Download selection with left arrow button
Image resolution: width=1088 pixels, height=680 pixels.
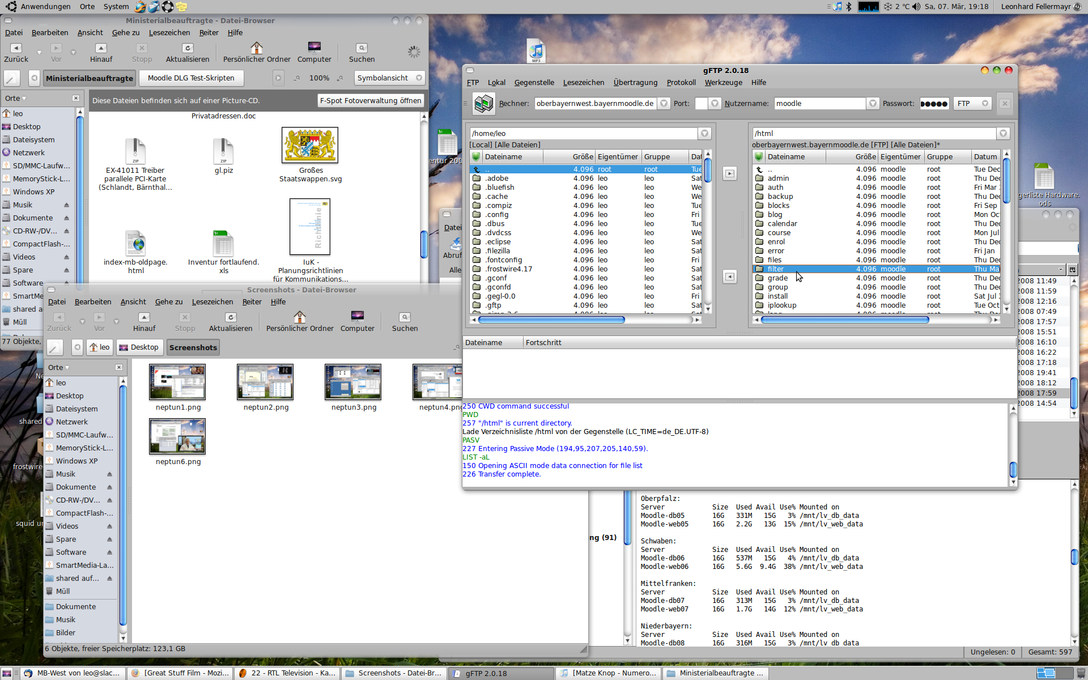point(730,277)
